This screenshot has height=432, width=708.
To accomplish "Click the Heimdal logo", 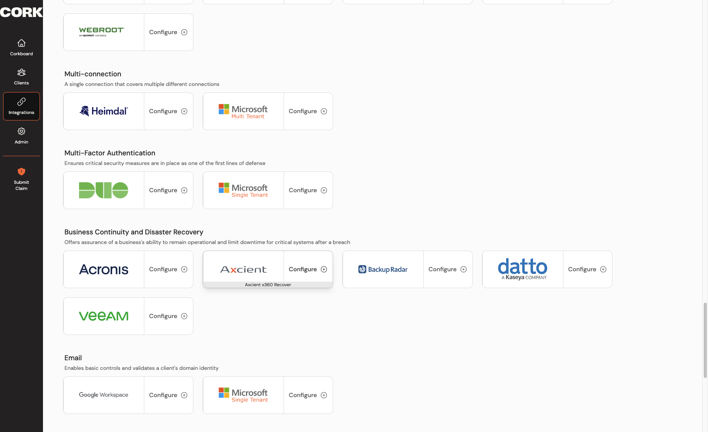I will [x=104, y=111].
